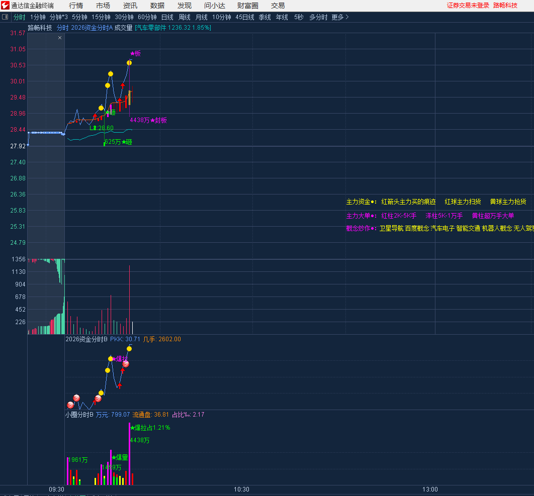Screen dimensions: 534x496
Task: Click the 2026资金分时B indicator title
Action: click(86, 339)
